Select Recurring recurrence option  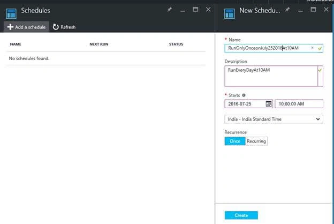point(256,141)
